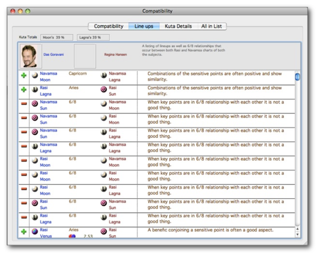Click the Regina Hansen name link
The image size is (322, 258).
(x=116, y=54)
